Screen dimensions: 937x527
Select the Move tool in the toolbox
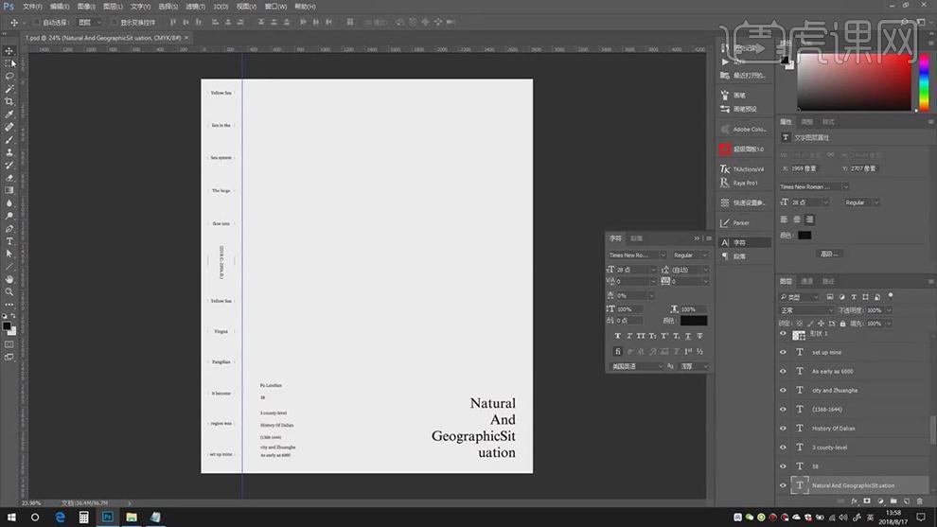(9, 51)
